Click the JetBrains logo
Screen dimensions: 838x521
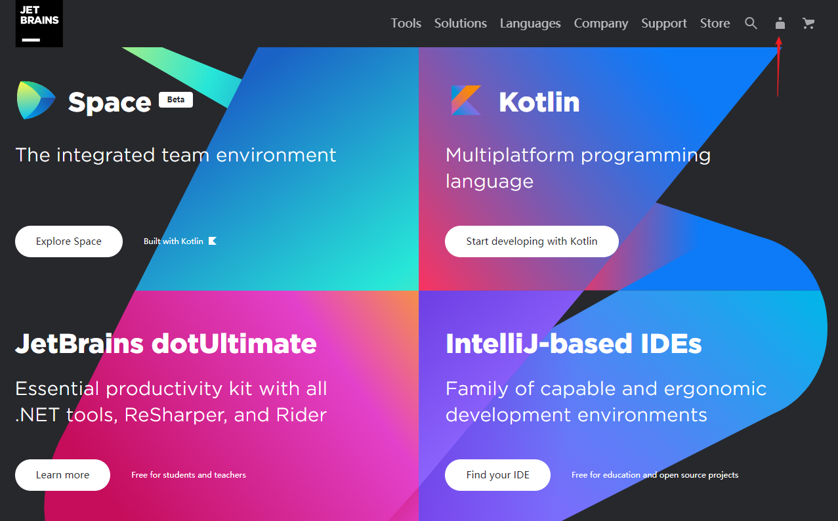click(x=39, y=24)
